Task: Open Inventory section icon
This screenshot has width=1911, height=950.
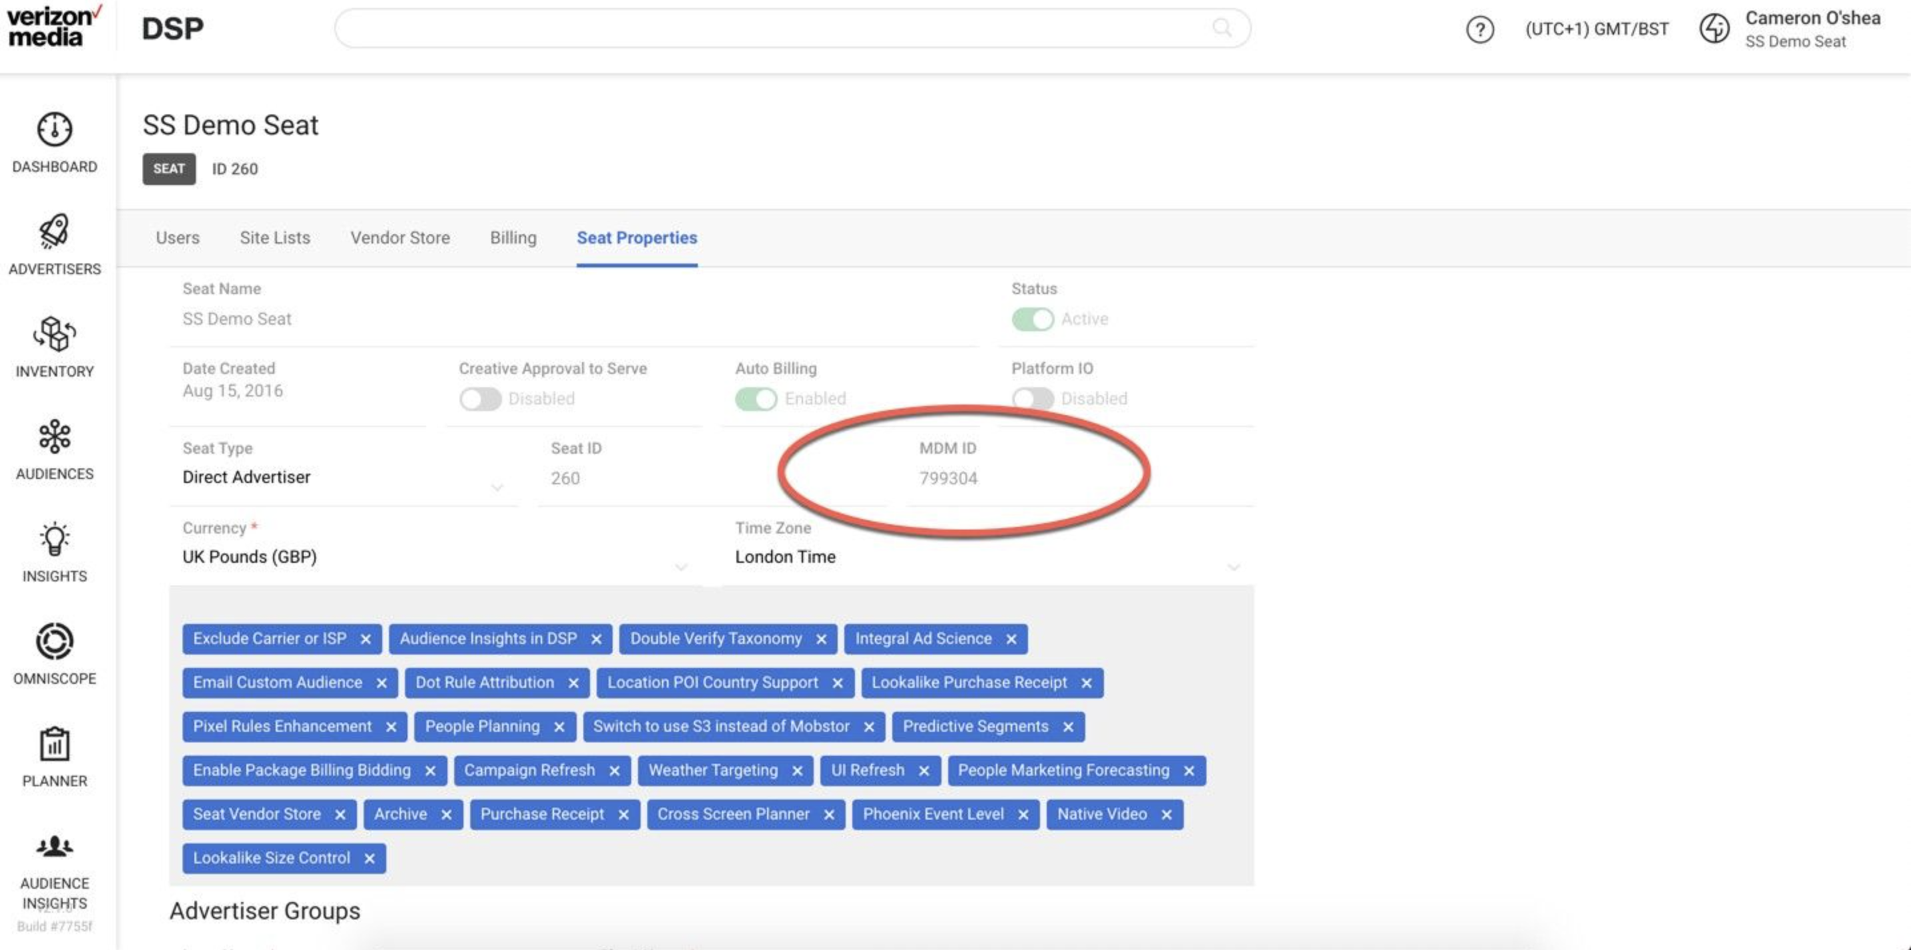Action: 54,334
